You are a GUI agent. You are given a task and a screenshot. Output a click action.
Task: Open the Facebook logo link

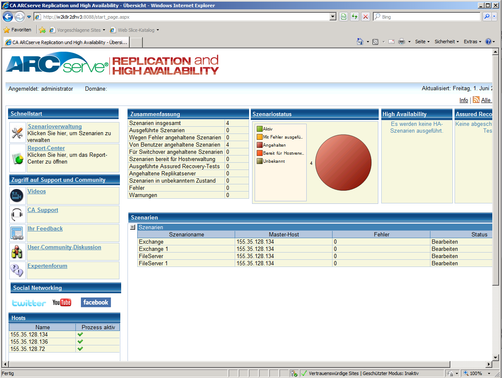pyautogui.click(x=95, y=302)
